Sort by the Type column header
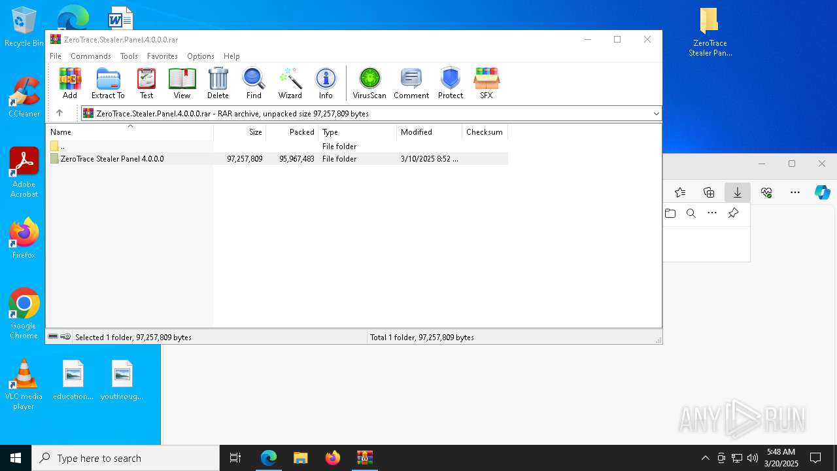This screenshot has width=837, height=471. pos(358,132)
